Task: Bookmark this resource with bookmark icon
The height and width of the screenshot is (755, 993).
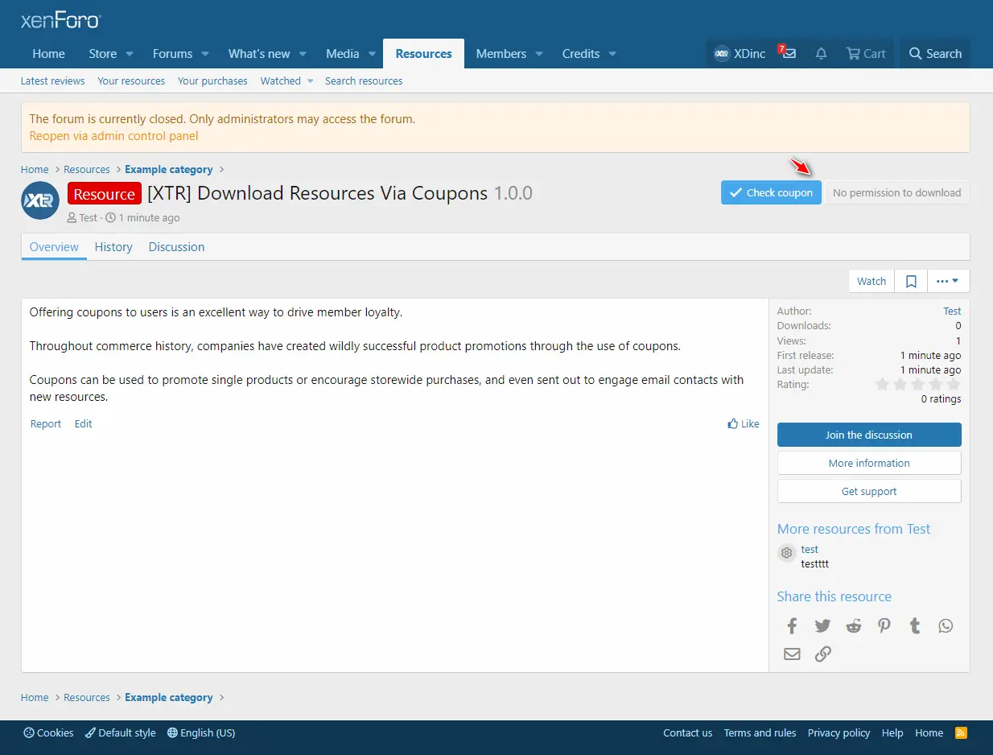Action: [911, 281]
